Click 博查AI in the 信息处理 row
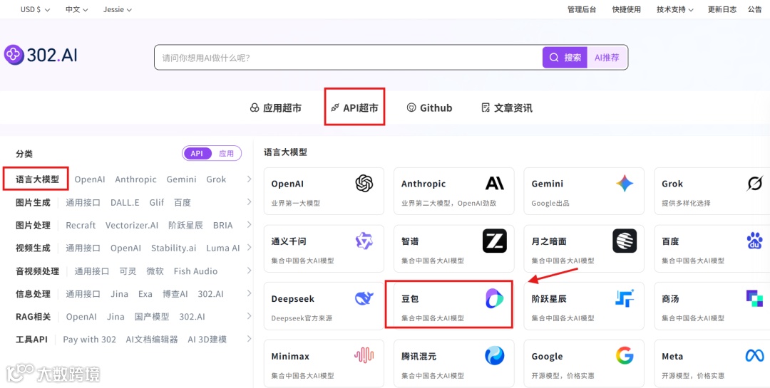The image size is (770, 388). click(175, 294)
